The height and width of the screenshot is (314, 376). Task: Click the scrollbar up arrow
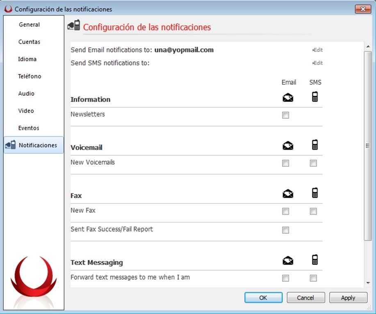[x=368, y=46]
